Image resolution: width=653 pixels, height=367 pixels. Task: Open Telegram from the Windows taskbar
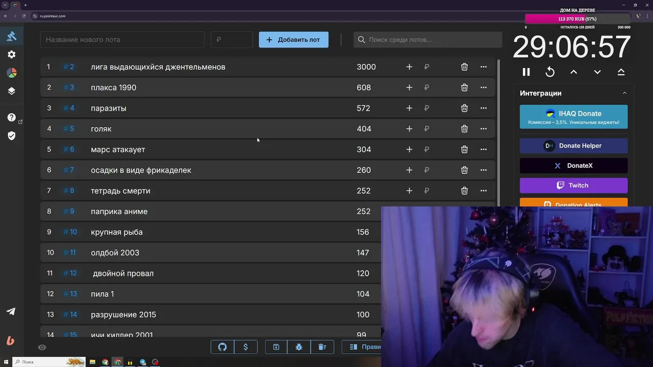tap(143, 362)
